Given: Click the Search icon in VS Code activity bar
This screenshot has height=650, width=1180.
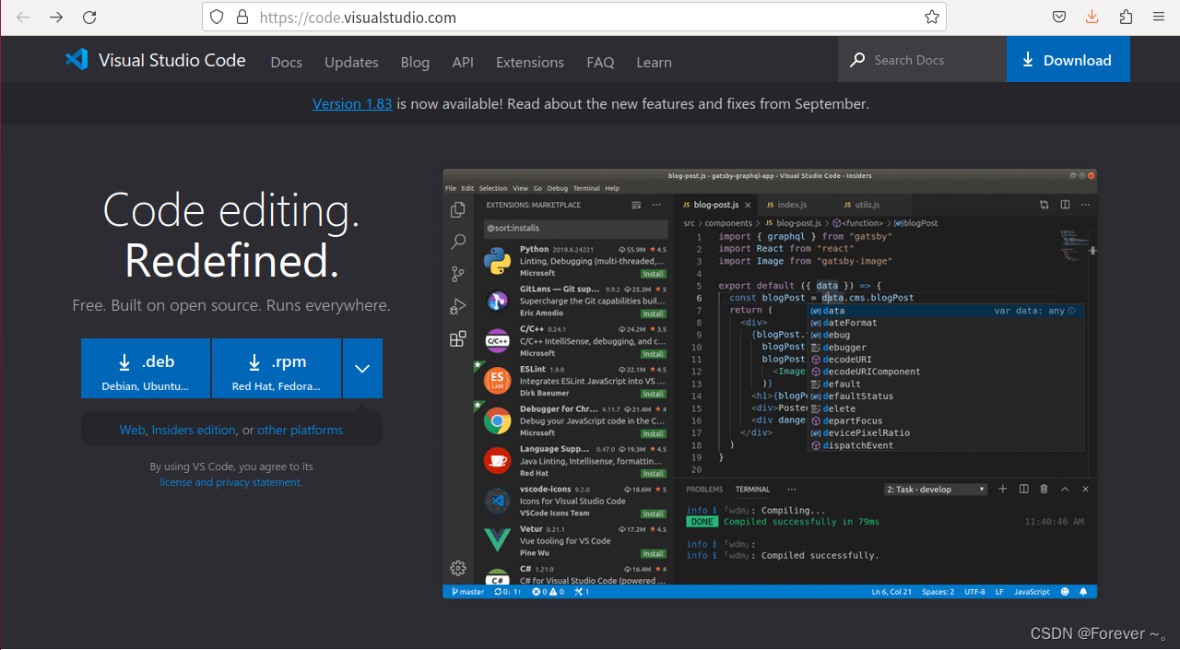Looking at the screenshot, I should click(457, 242).
